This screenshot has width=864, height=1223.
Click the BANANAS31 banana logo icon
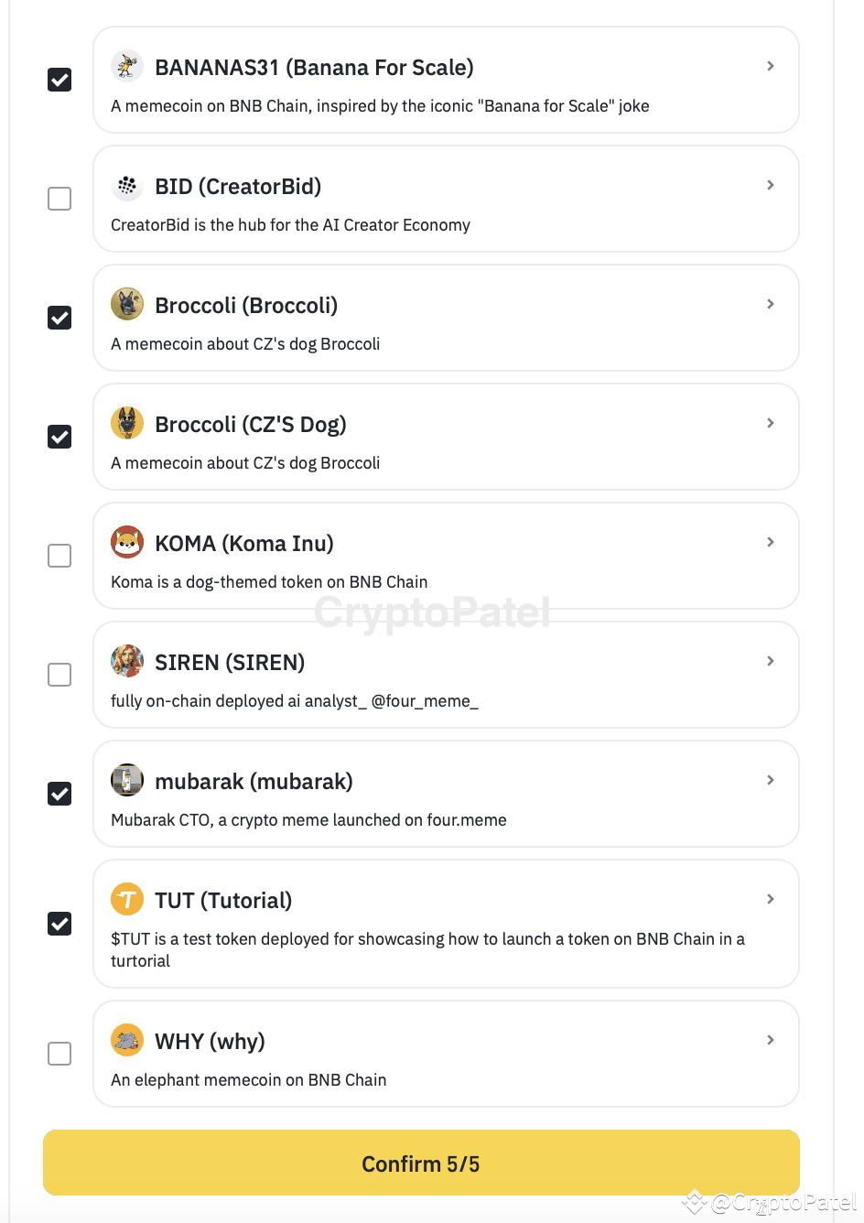point(127,66)
